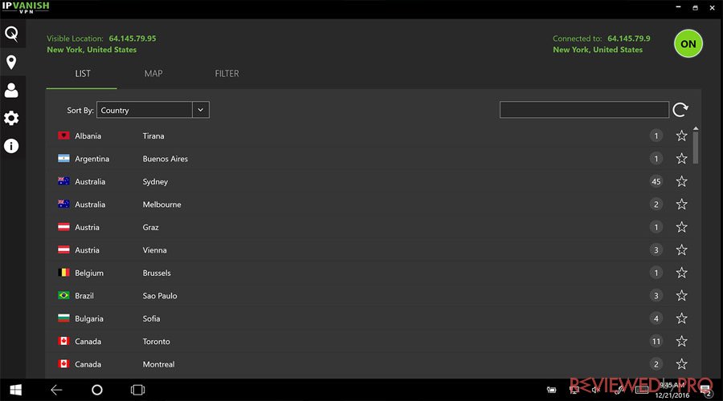Expand Vienna's server count badge

pyautogui.click(x=656, y=250)
